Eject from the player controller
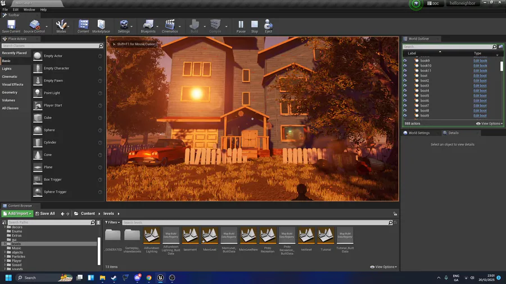The width and height of the screenshot is (506, 284). pos(268,26)
